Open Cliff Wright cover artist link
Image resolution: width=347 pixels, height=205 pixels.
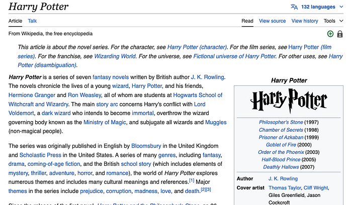coord(316,188)
